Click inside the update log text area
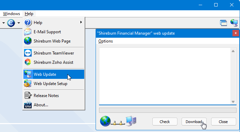 (165, 76)
